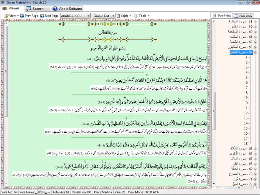Select sura 72 in the index tree
260x195 pixels.
click(243, 184)
